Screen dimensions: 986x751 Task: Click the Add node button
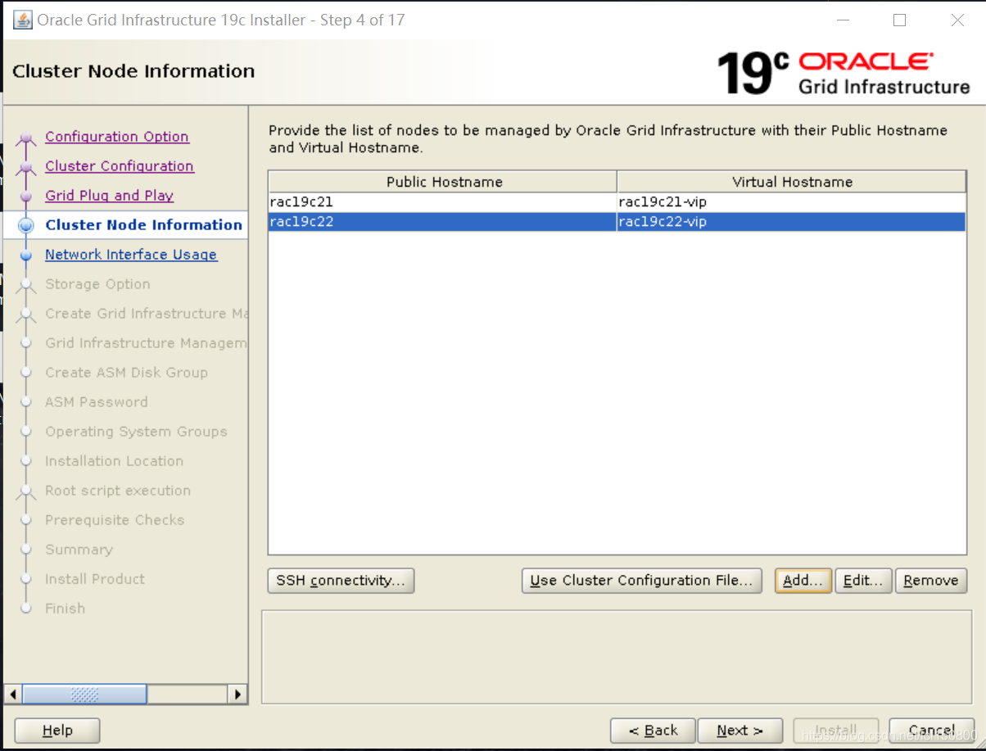[x=803, y=581]
